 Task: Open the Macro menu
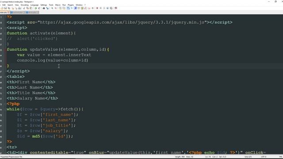(58, 5)
